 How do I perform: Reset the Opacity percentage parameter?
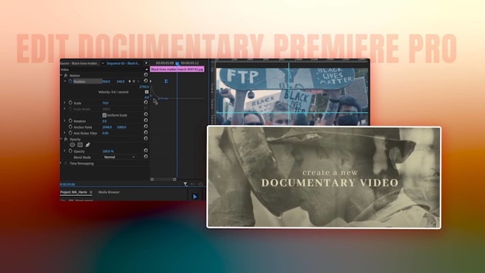[x=145, y=150]
